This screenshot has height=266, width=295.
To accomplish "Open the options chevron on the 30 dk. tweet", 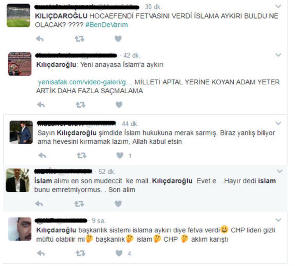I will (278, 6).
